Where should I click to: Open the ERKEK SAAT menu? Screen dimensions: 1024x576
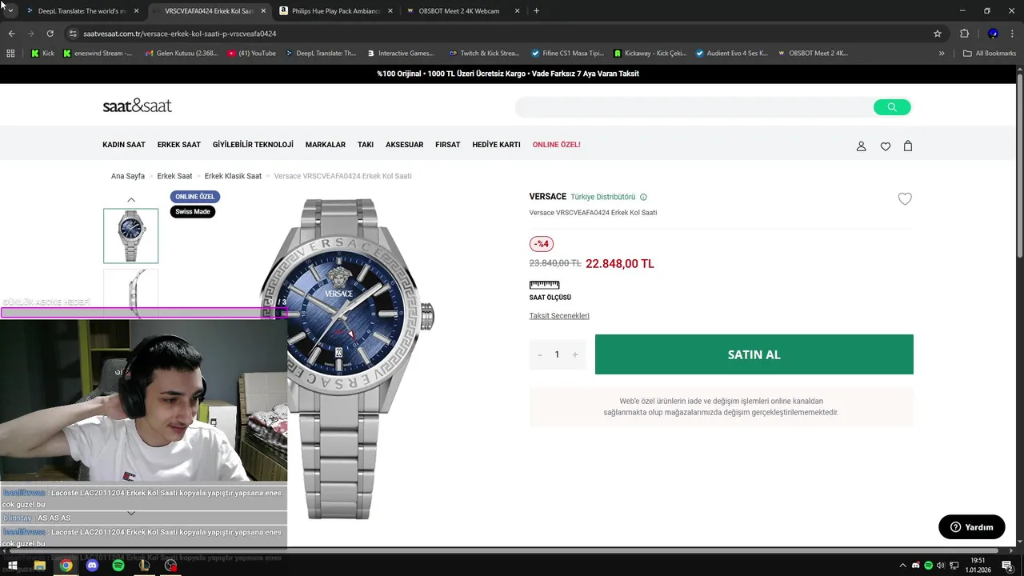(x=178, y=145)
